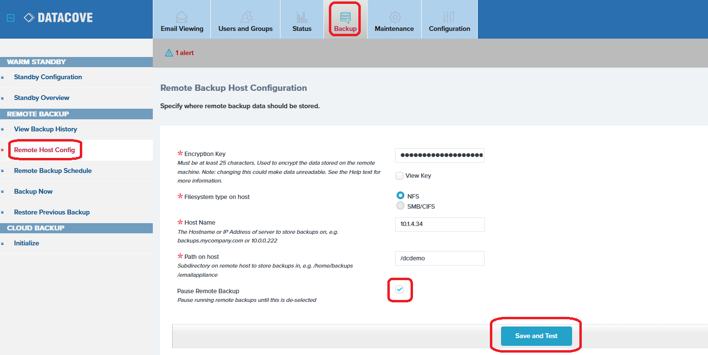This screenshot has width=708, height=355.
Task: Click the DATACOVE logo
Action: pos(58,18)
